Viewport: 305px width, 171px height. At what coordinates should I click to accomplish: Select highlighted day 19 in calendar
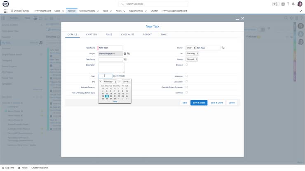[x=107, y=96]
